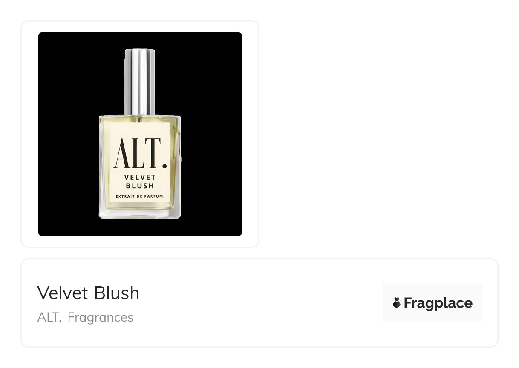Click the Fragplace wordmark text
The image size is (519, 368).
pos(438,303)
